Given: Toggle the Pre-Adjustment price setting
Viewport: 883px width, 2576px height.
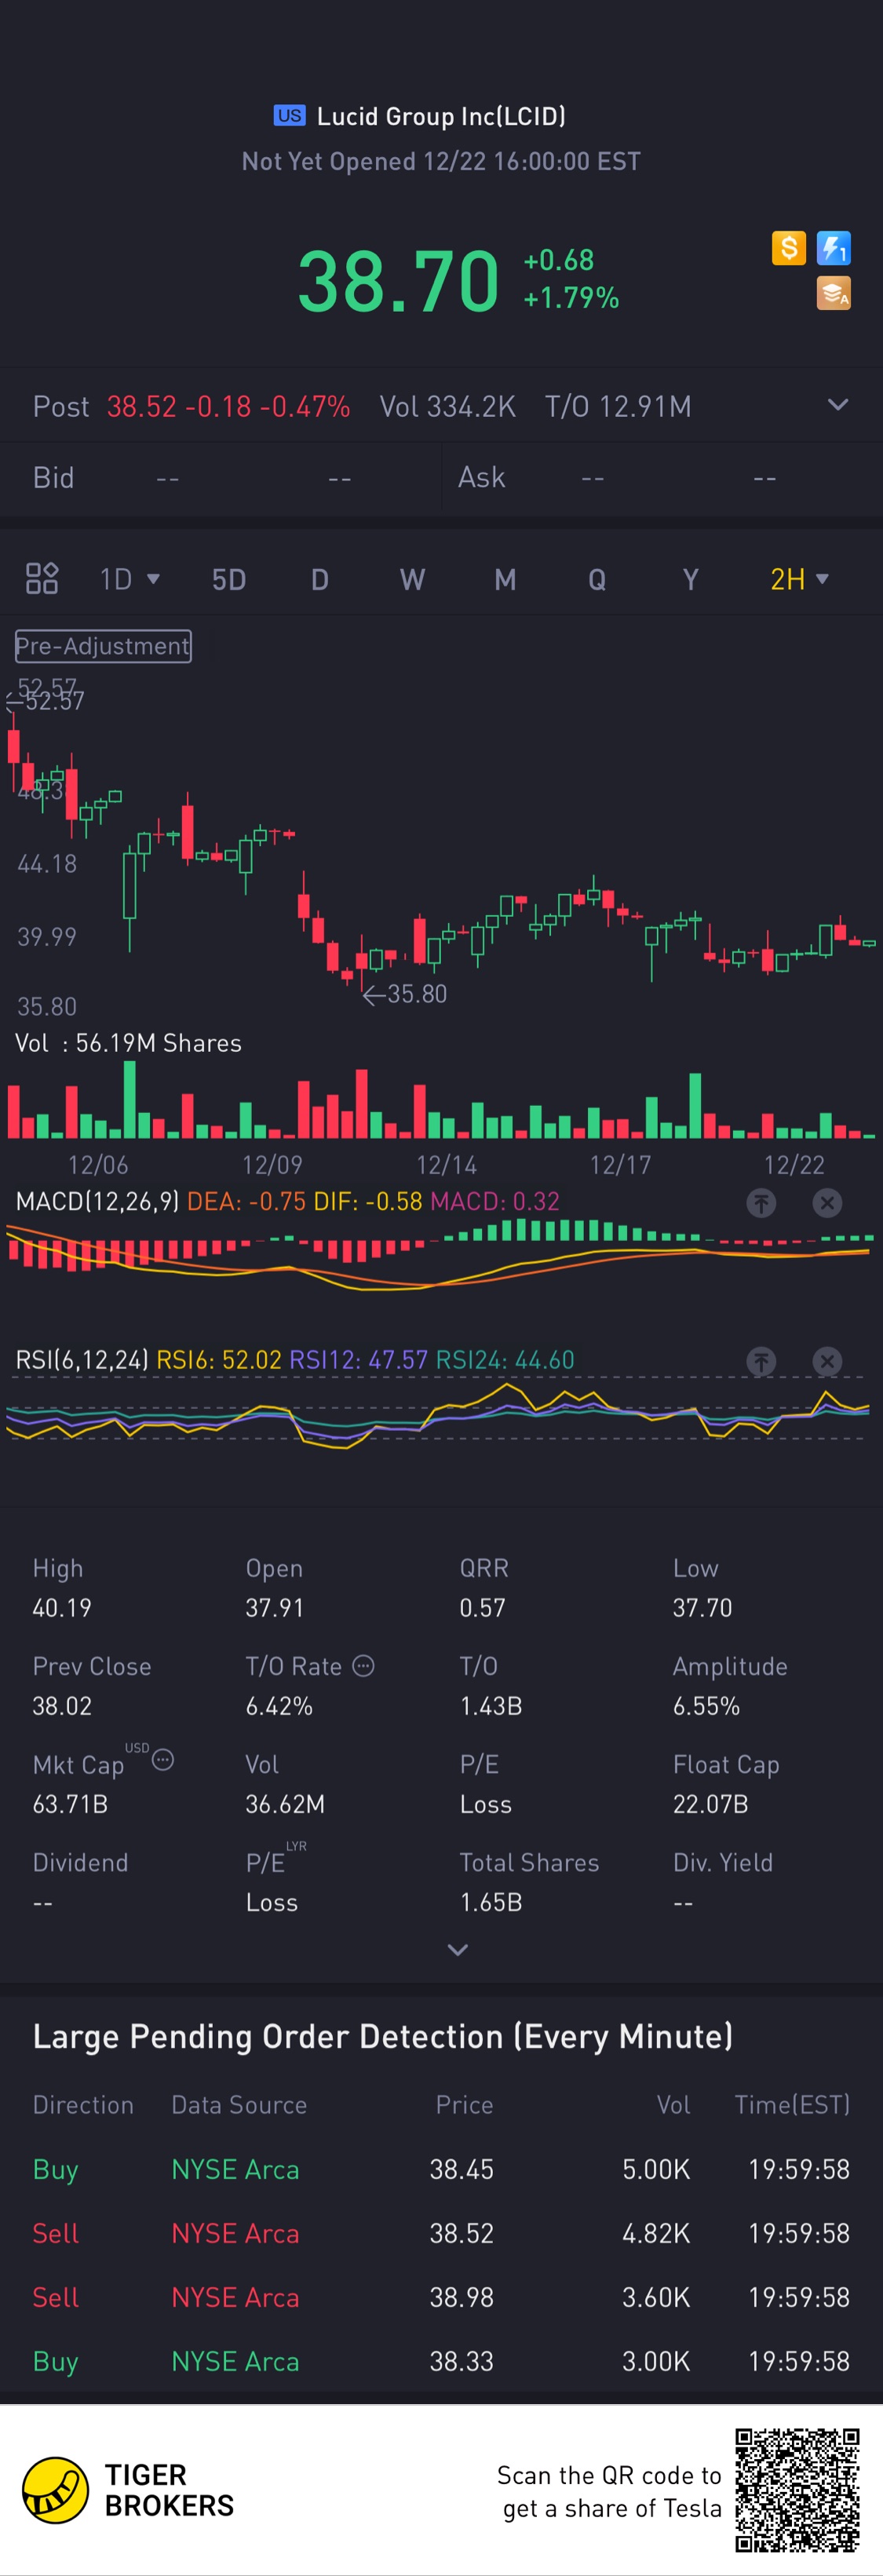Looking at the screenshot, I should pos(103,646).
